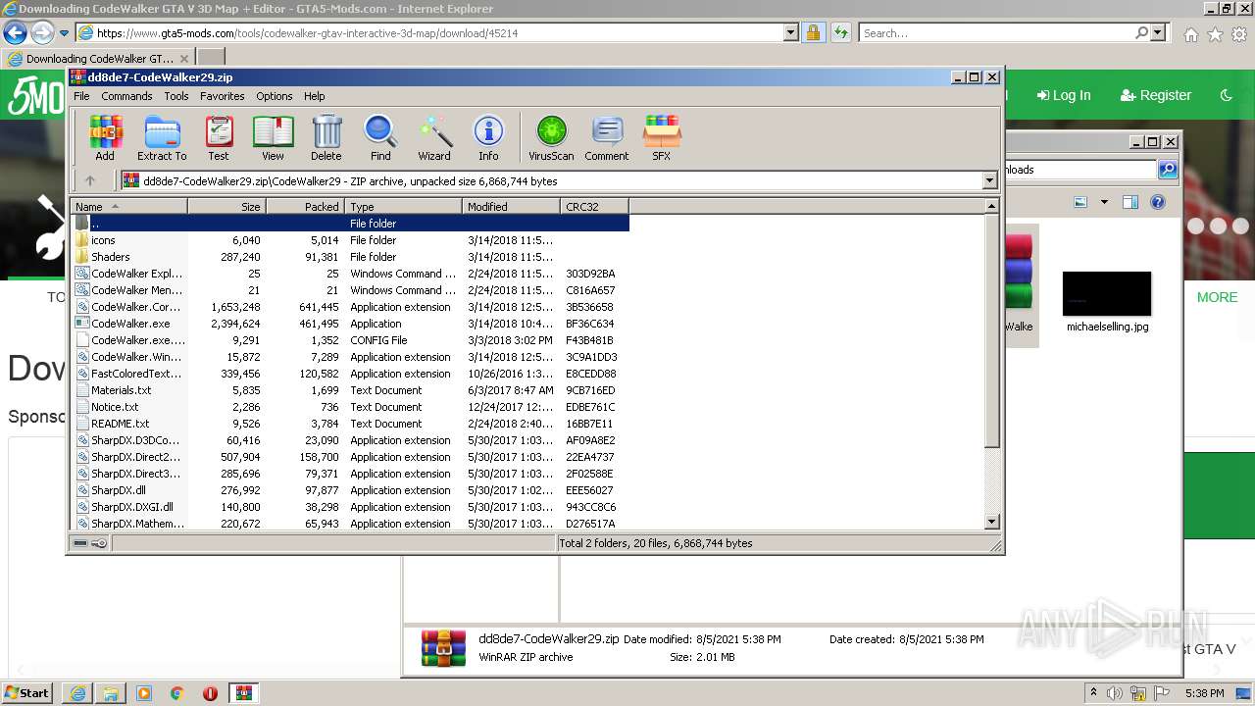
Task: Toggle the website dark mode moon icon
Action: tap(1226, 95)
